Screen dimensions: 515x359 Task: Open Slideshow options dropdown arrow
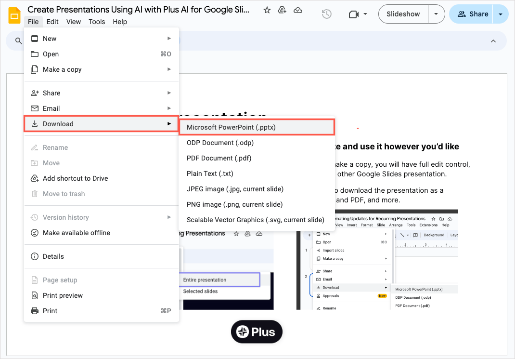[x=436, y=14]
